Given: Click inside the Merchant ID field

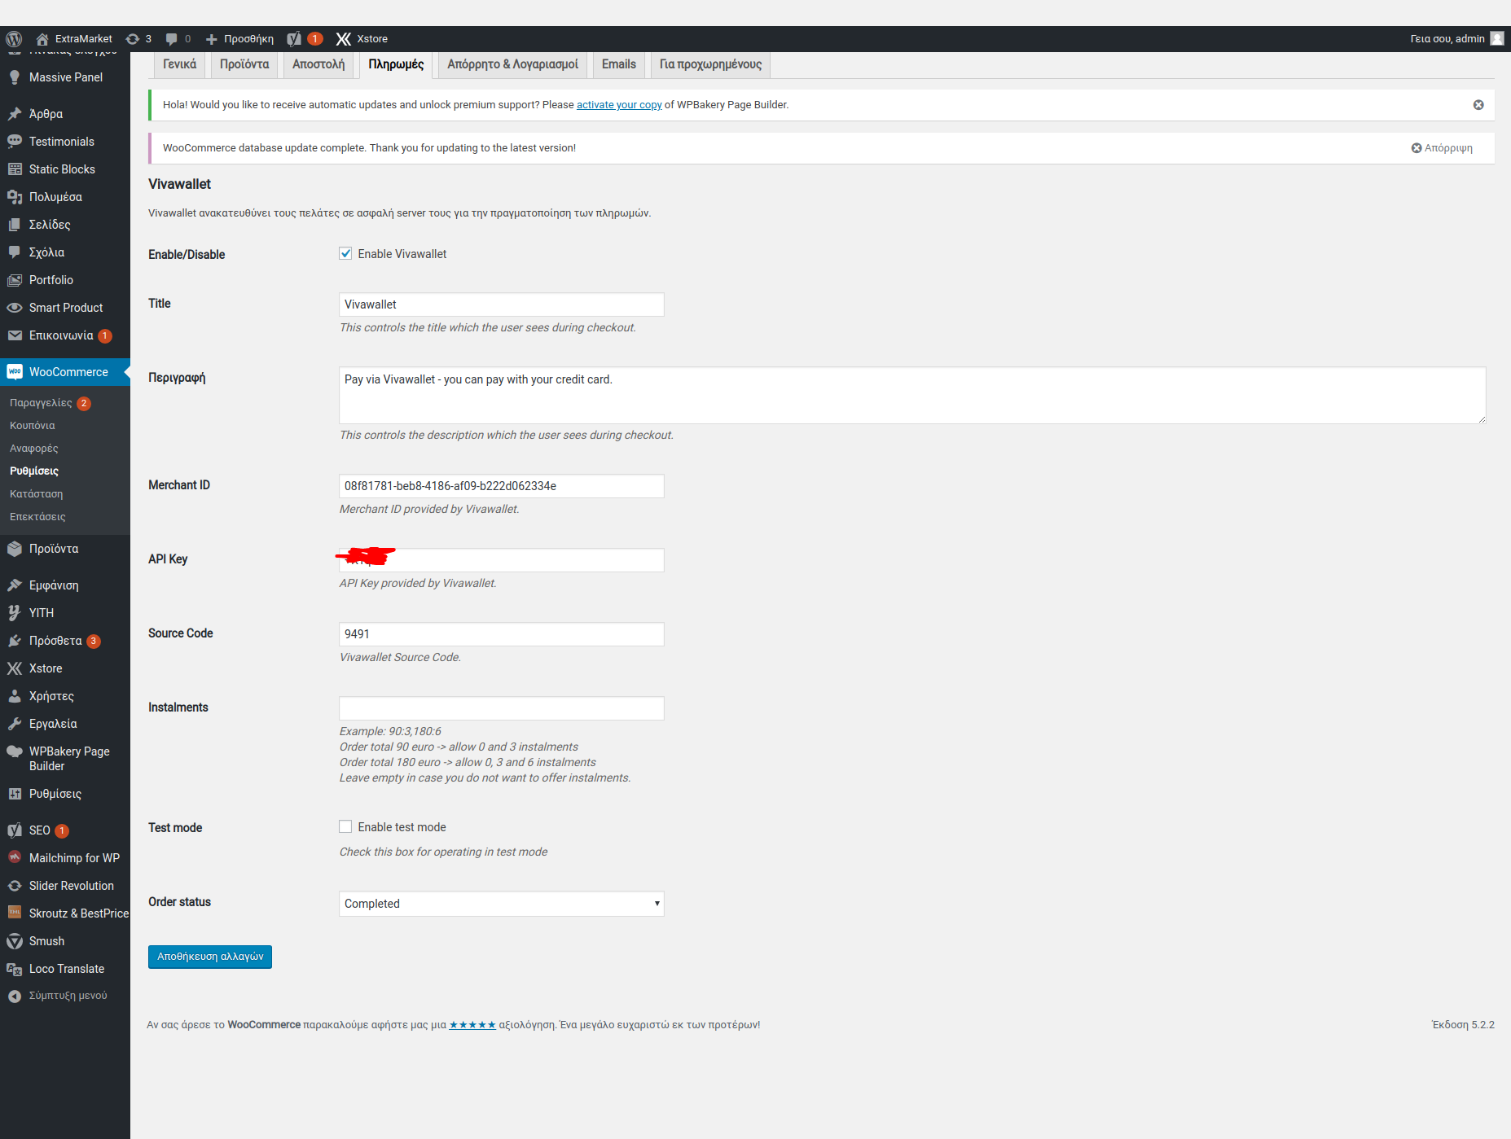Looking at the screenshot, I should click(500, 486).
